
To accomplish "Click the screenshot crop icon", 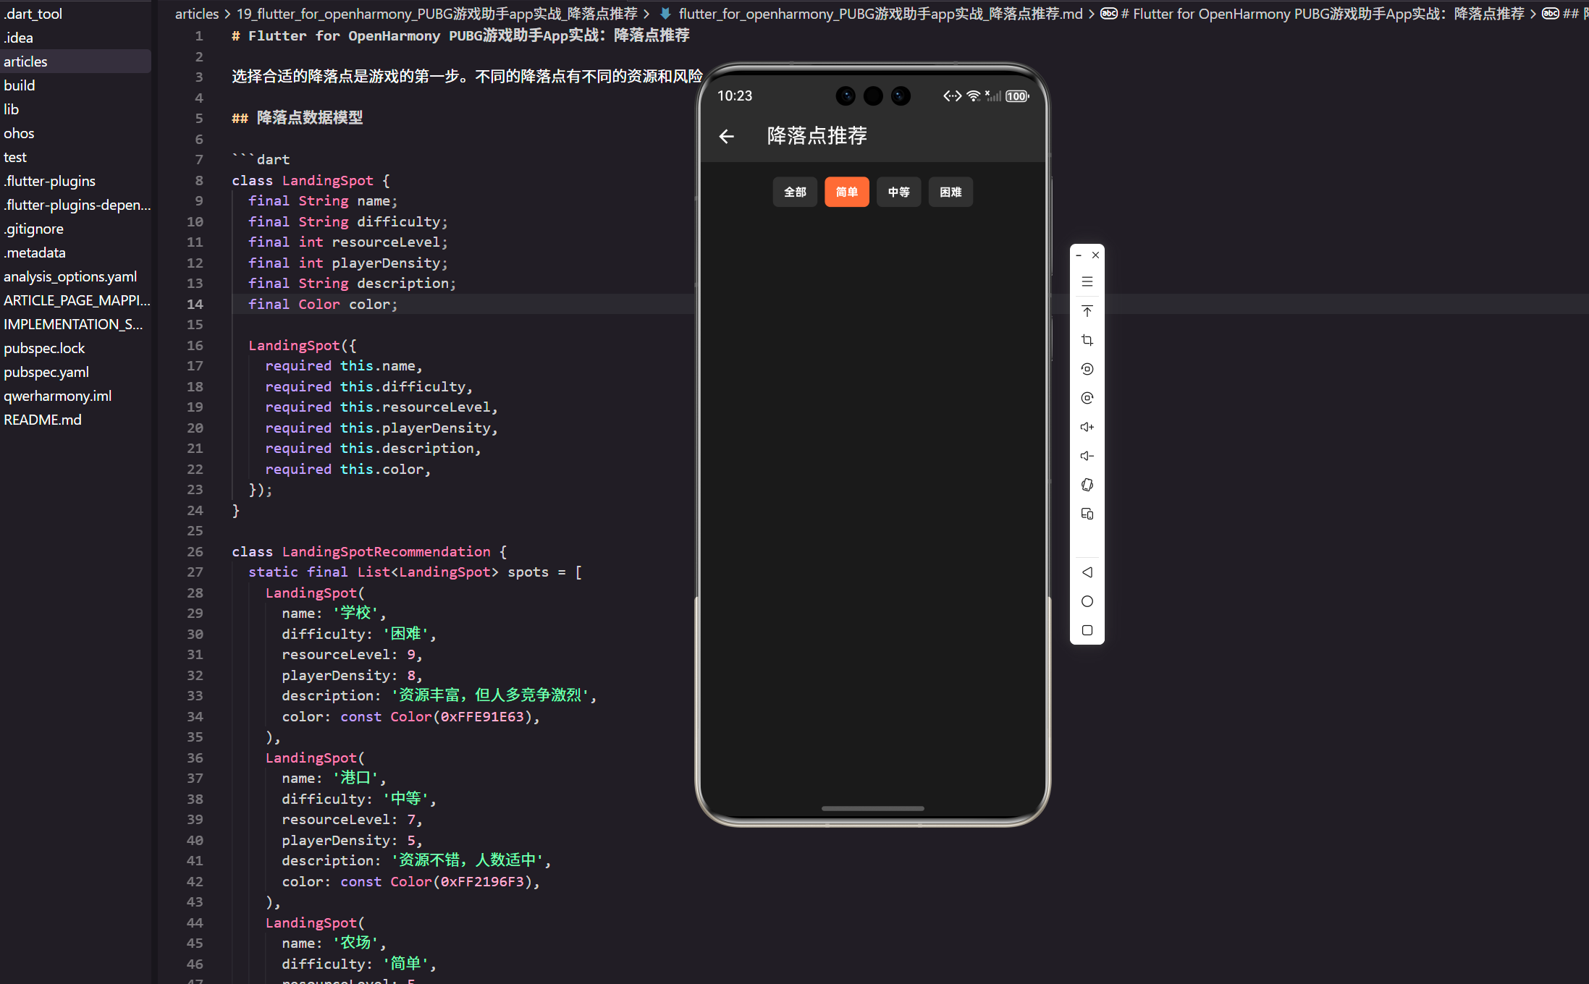I will [x=1087, y=340].
